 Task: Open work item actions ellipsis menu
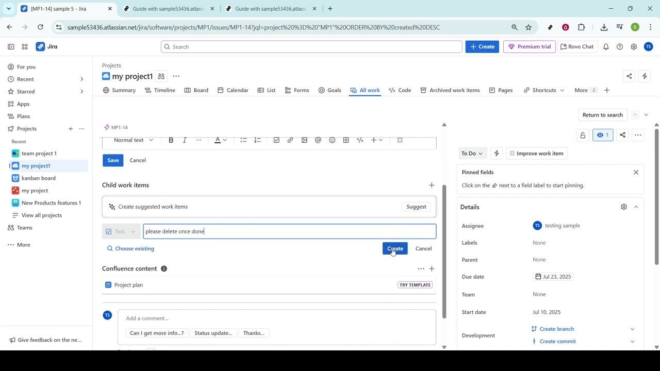pyautogui.click(x=638, y=135)
